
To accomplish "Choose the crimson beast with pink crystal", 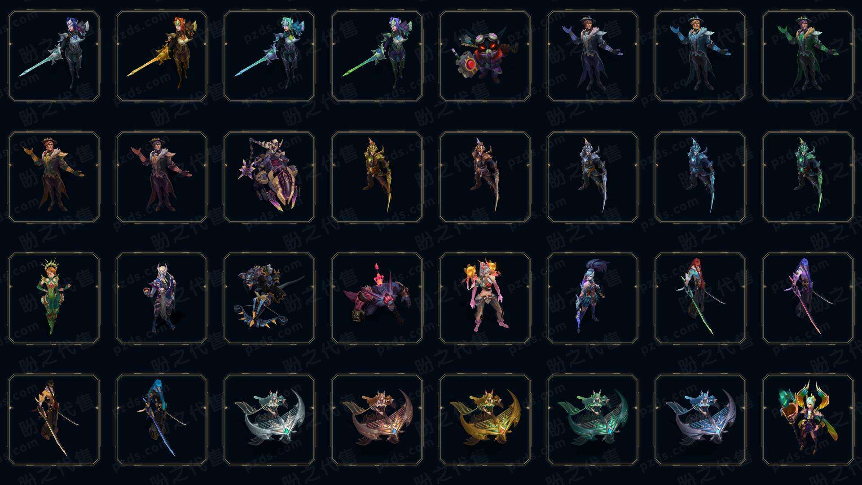I will (377, 298).
